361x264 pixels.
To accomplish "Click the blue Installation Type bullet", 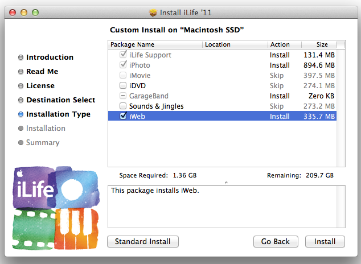I will tap(20, 114).
